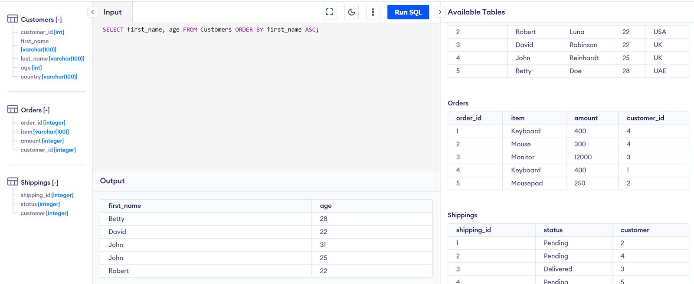Click the Shippings table icon in sidebar
The width and height of the screenshot is (694, 284).
(13, 181)
